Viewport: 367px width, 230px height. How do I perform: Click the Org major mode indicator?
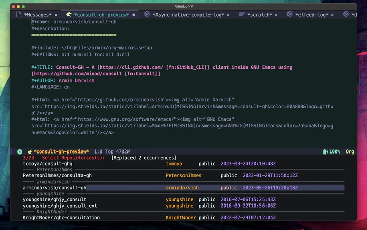click(x=350, y=152)
